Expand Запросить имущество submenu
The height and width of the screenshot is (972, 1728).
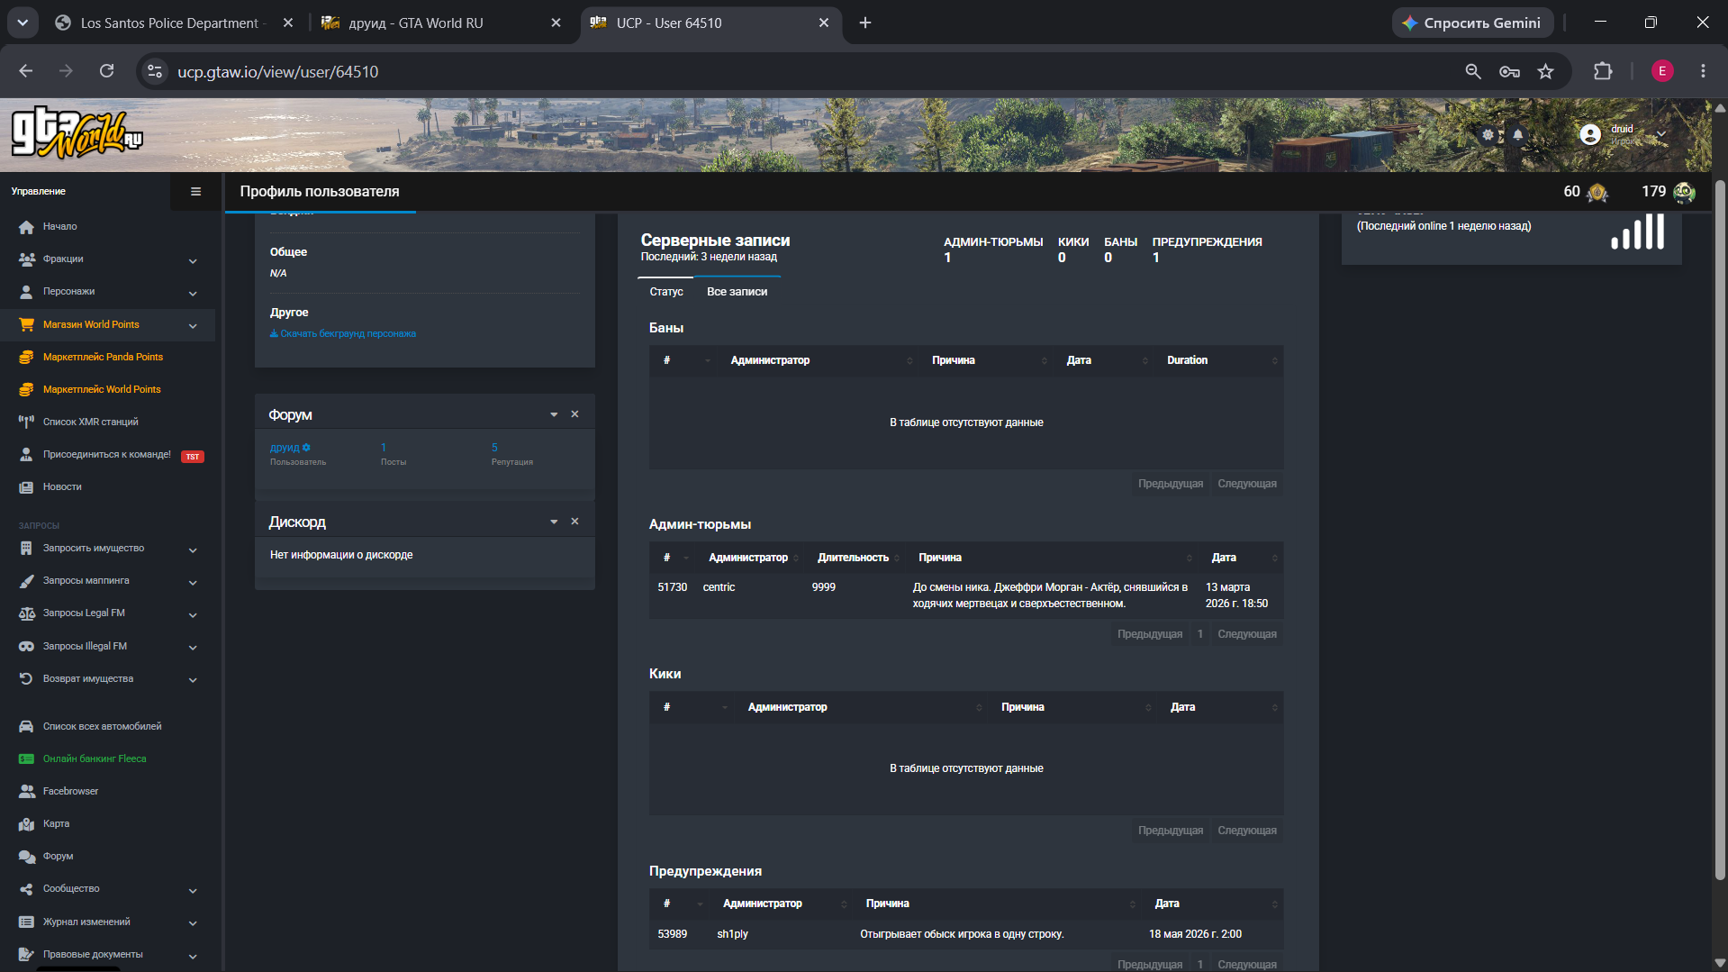[108, 549]
